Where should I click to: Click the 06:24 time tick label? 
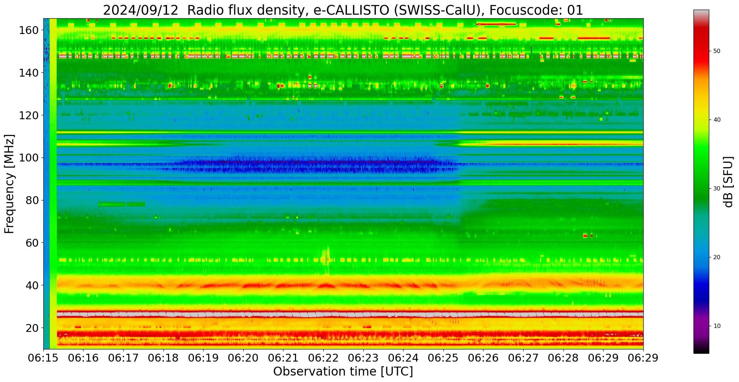click(x=404, y=358)
